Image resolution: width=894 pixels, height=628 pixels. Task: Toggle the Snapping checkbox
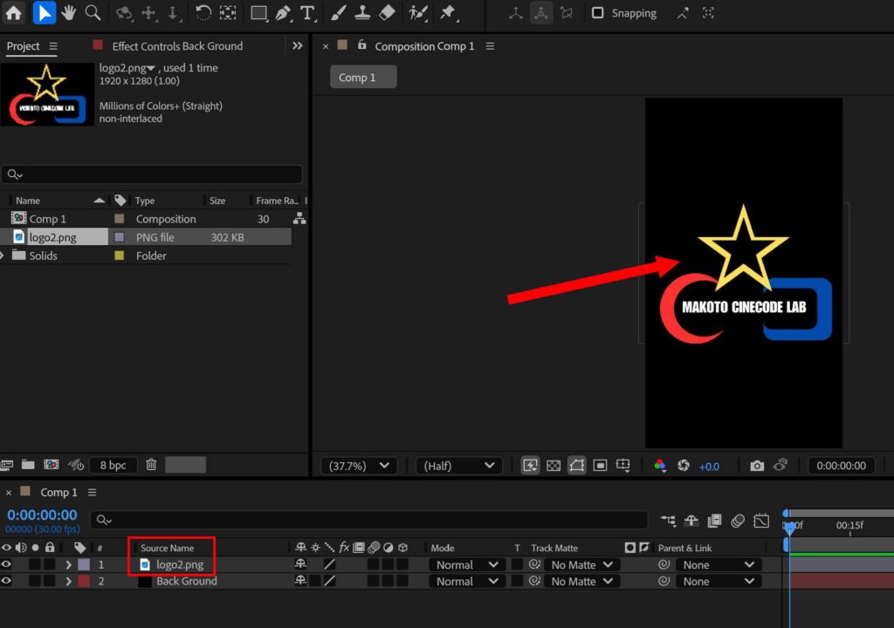(x=597, y=12)
